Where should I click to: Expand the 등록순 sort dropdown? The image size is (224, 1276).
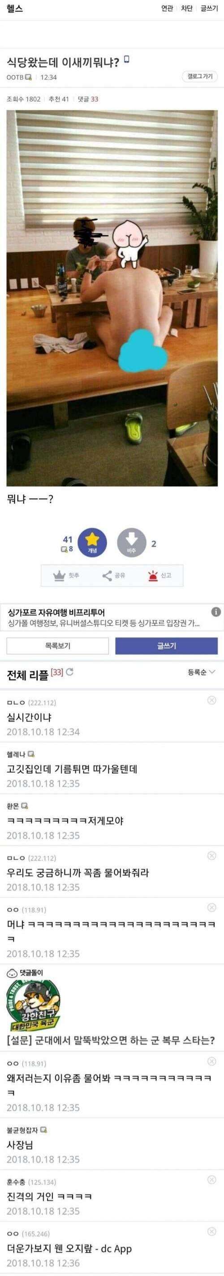201,672
